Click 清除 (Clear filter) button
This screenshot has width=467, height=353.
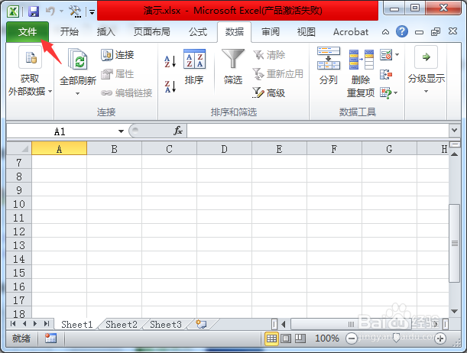click(x=269, y=55)
